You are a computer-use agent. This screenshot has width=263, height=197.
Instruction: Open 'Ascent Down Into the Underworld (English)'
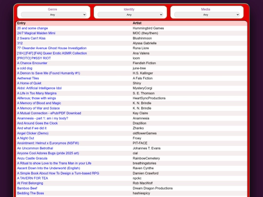tap(49, 168)
